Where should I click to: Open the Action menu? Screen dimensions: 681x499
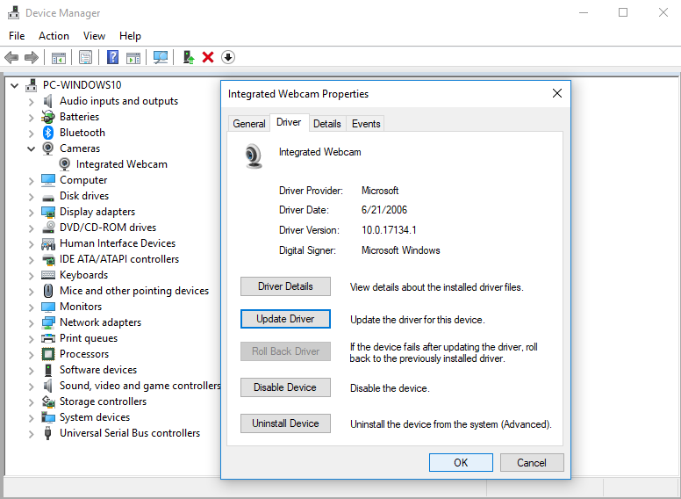(54, 36)
